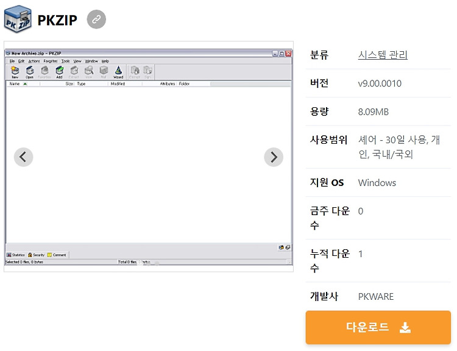The height and width of the screenshot is (351, 457).
Task: Open the Tools menu
Action: (66, 61)
